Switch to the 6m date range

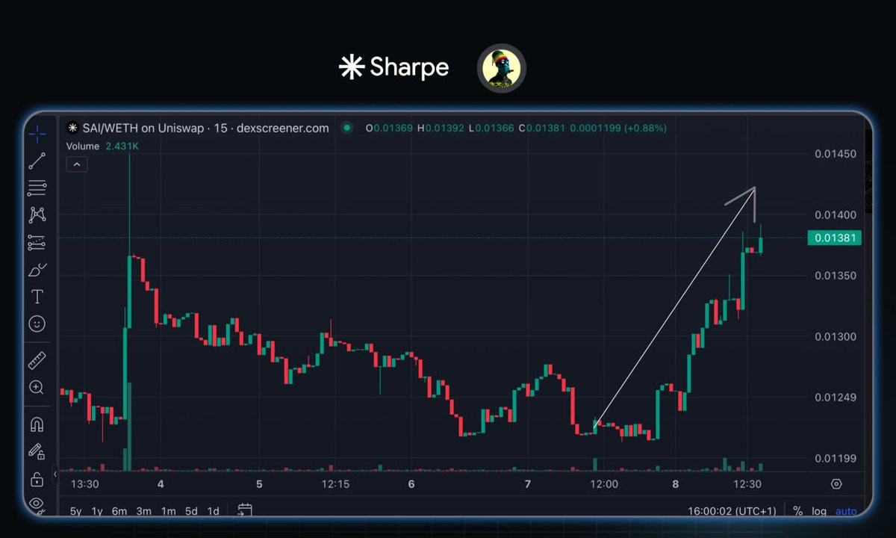119,511
